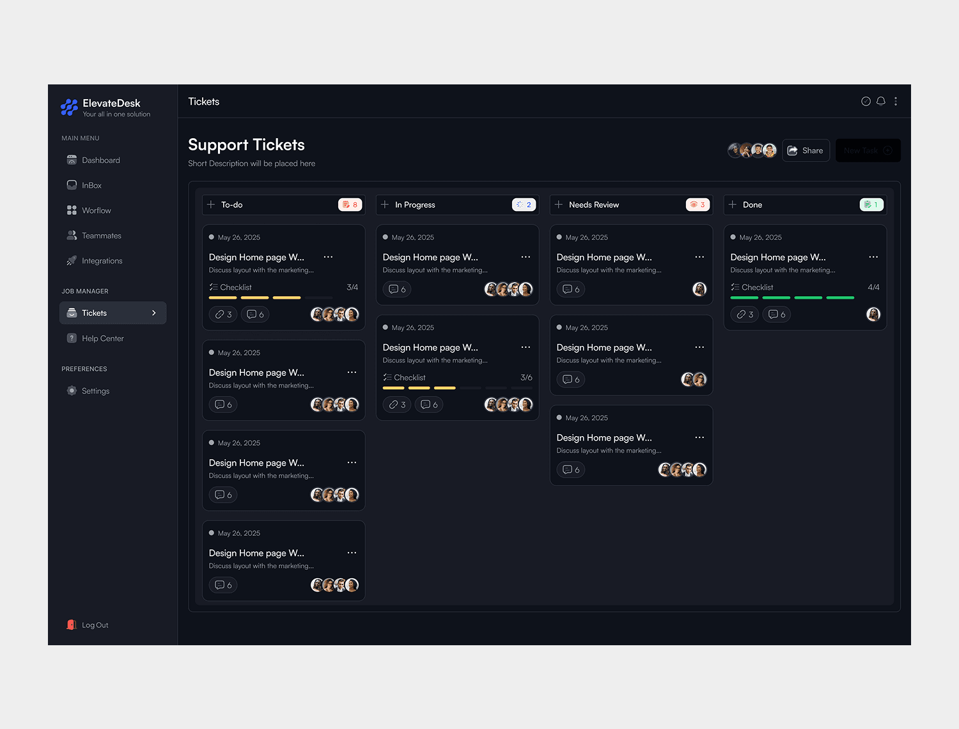
Task: Click the two avatars on the second Needs Review card
Action: (x=694, y=380)
